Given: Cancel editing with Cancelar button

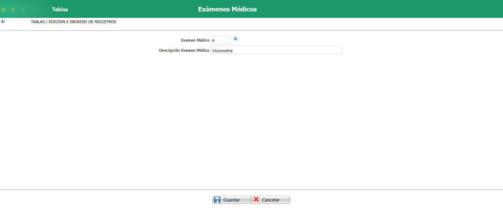Looking at the screenshot, I should pos(271,200).
